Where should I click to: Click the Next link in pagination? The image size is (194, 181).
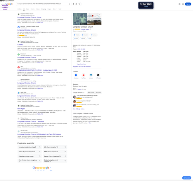coord(51,170)
